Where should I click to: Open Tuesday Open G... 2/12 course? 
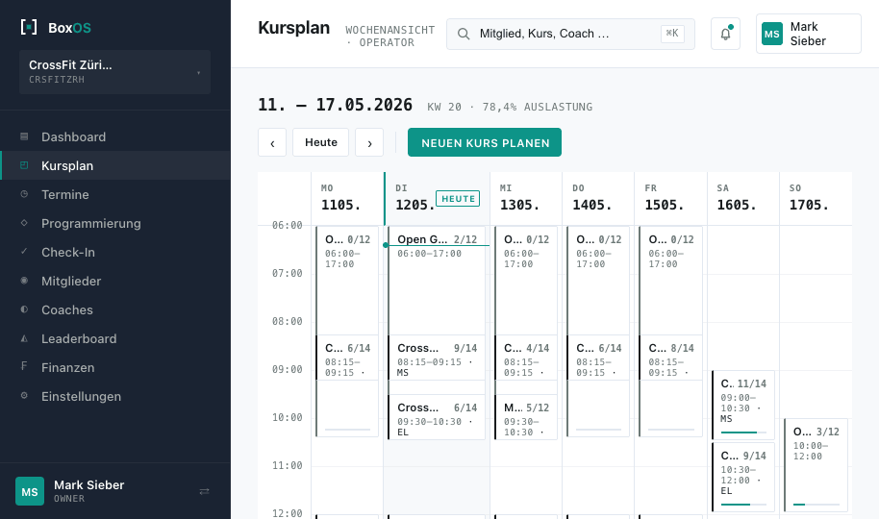tap(437, 281)
